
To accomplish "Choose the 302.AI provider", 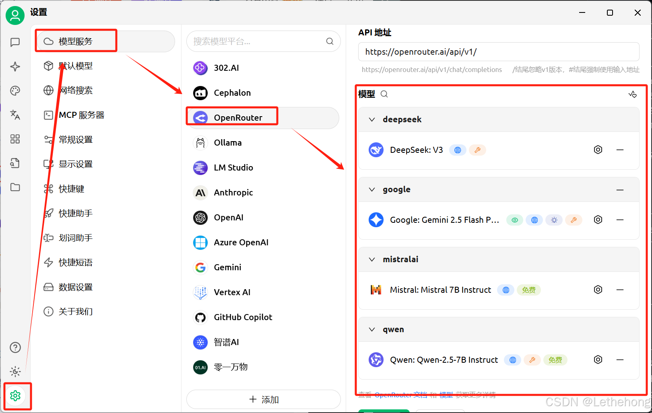I will [x=264, y=68].
